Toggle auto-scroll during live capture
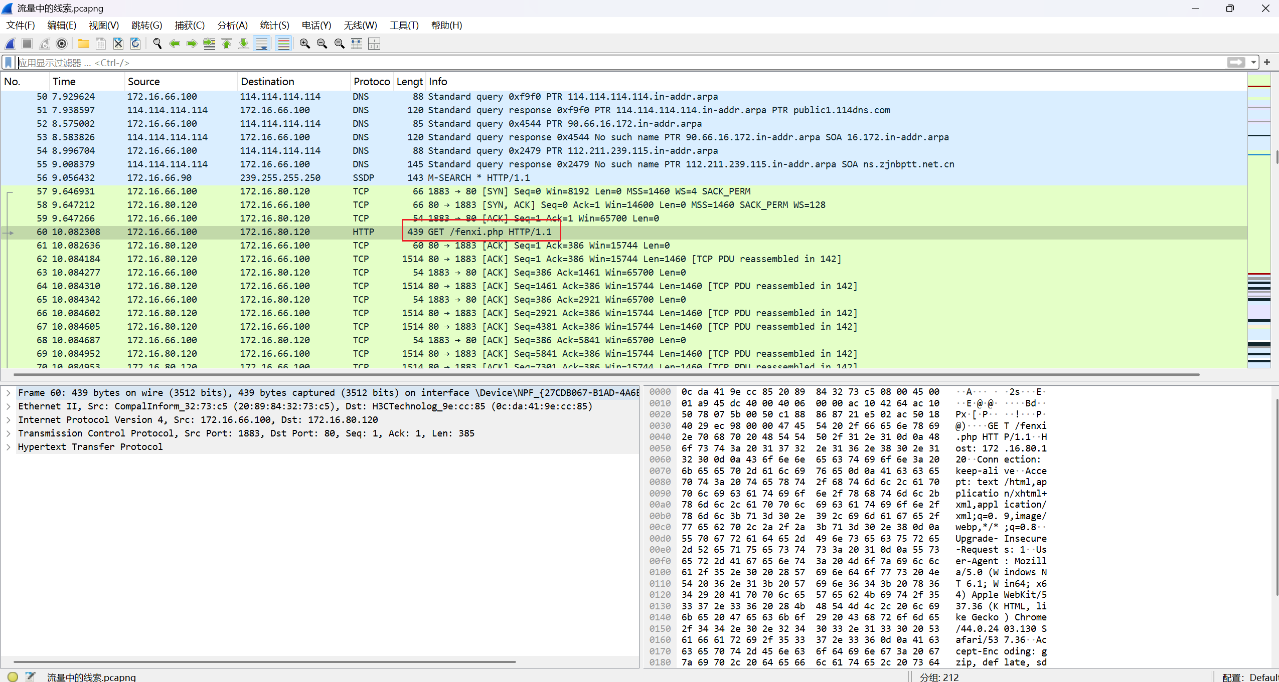 tap(262, 44)
